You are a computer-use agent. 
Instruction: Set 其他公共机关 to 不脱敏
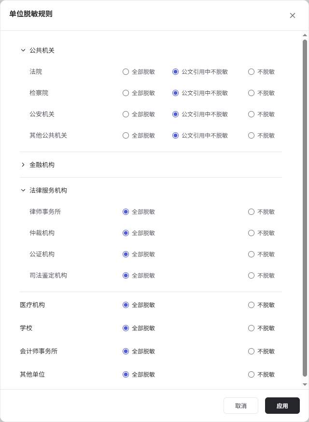pyautogui.click(x=251, y=136)
